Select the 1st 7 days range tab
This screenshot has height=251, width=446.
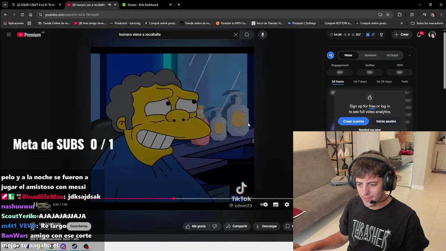pyautogui.click(x=360, y=82)
